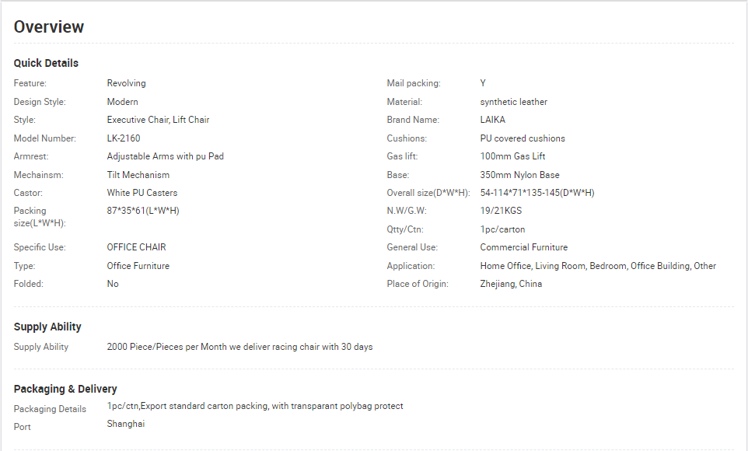748x451 pixels.
Task: Click the Executive Chair, Lift Chair style text
Action: [x=158, y=120]
